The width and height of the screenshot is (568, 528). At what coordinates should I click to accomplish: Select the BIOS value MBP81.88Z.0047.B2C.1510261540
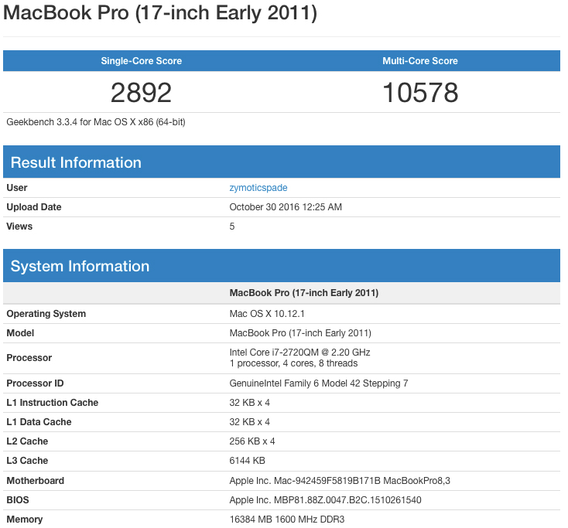(x=325, y=500)
